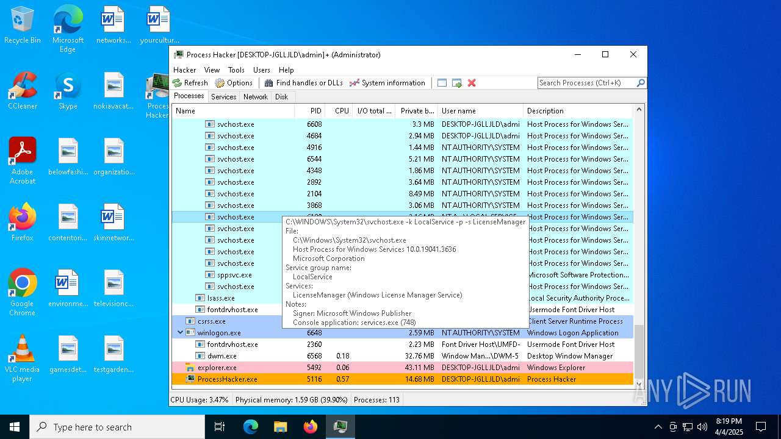
Task: Click the find window toolbar icon
Action: [442, 83]
